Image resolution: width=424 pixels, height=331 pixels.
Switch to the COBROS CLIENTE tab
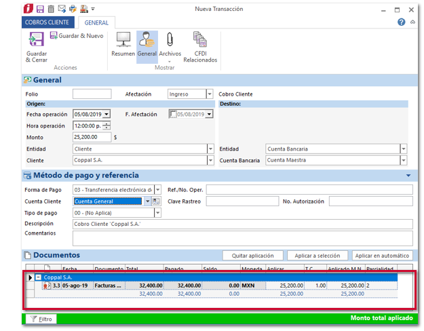pos(46,22)
